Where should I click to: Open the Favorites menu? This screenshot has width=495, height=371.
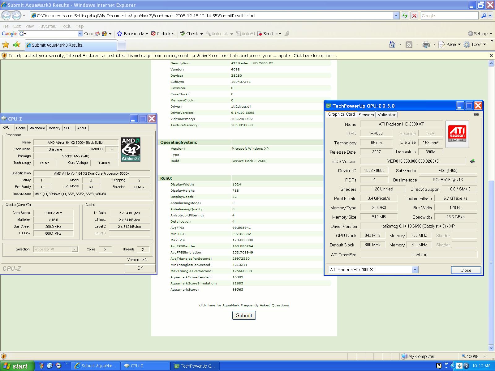47,26
